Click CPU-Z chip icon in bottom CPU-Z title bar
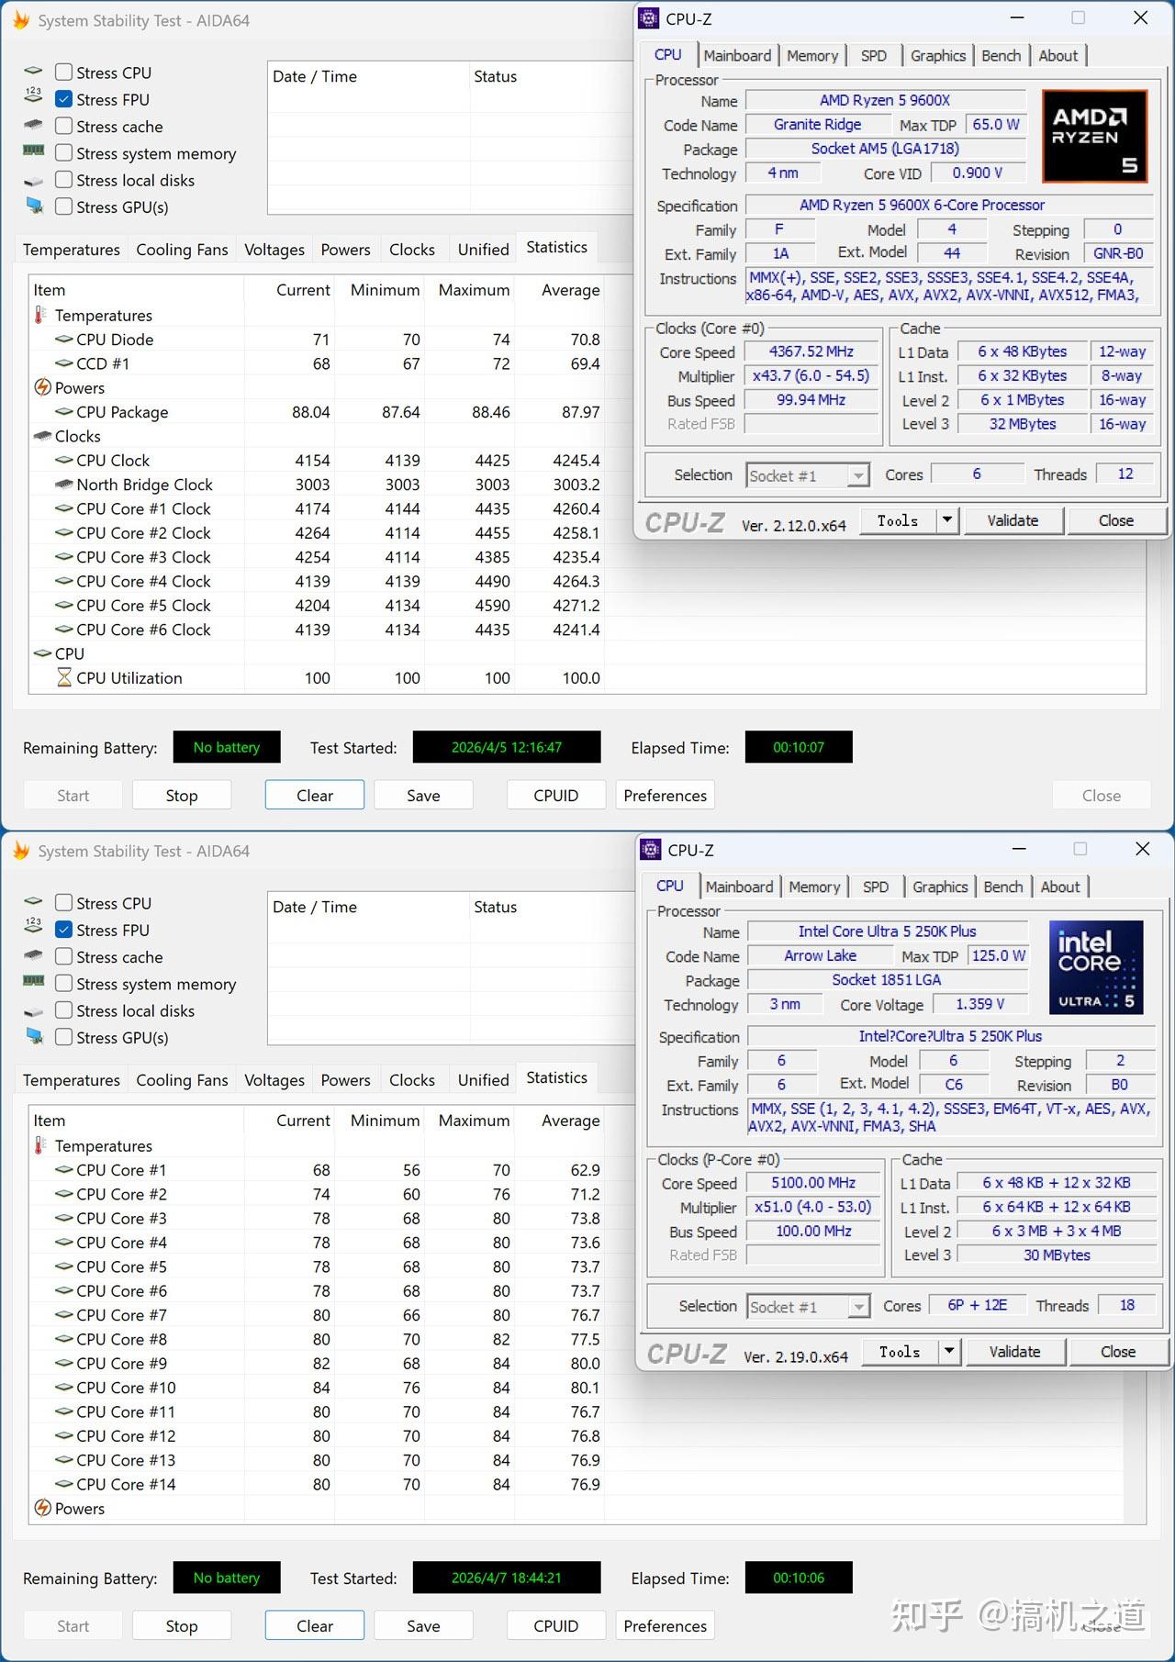Screen dimensions: 1175x1662 coord(651,850)
